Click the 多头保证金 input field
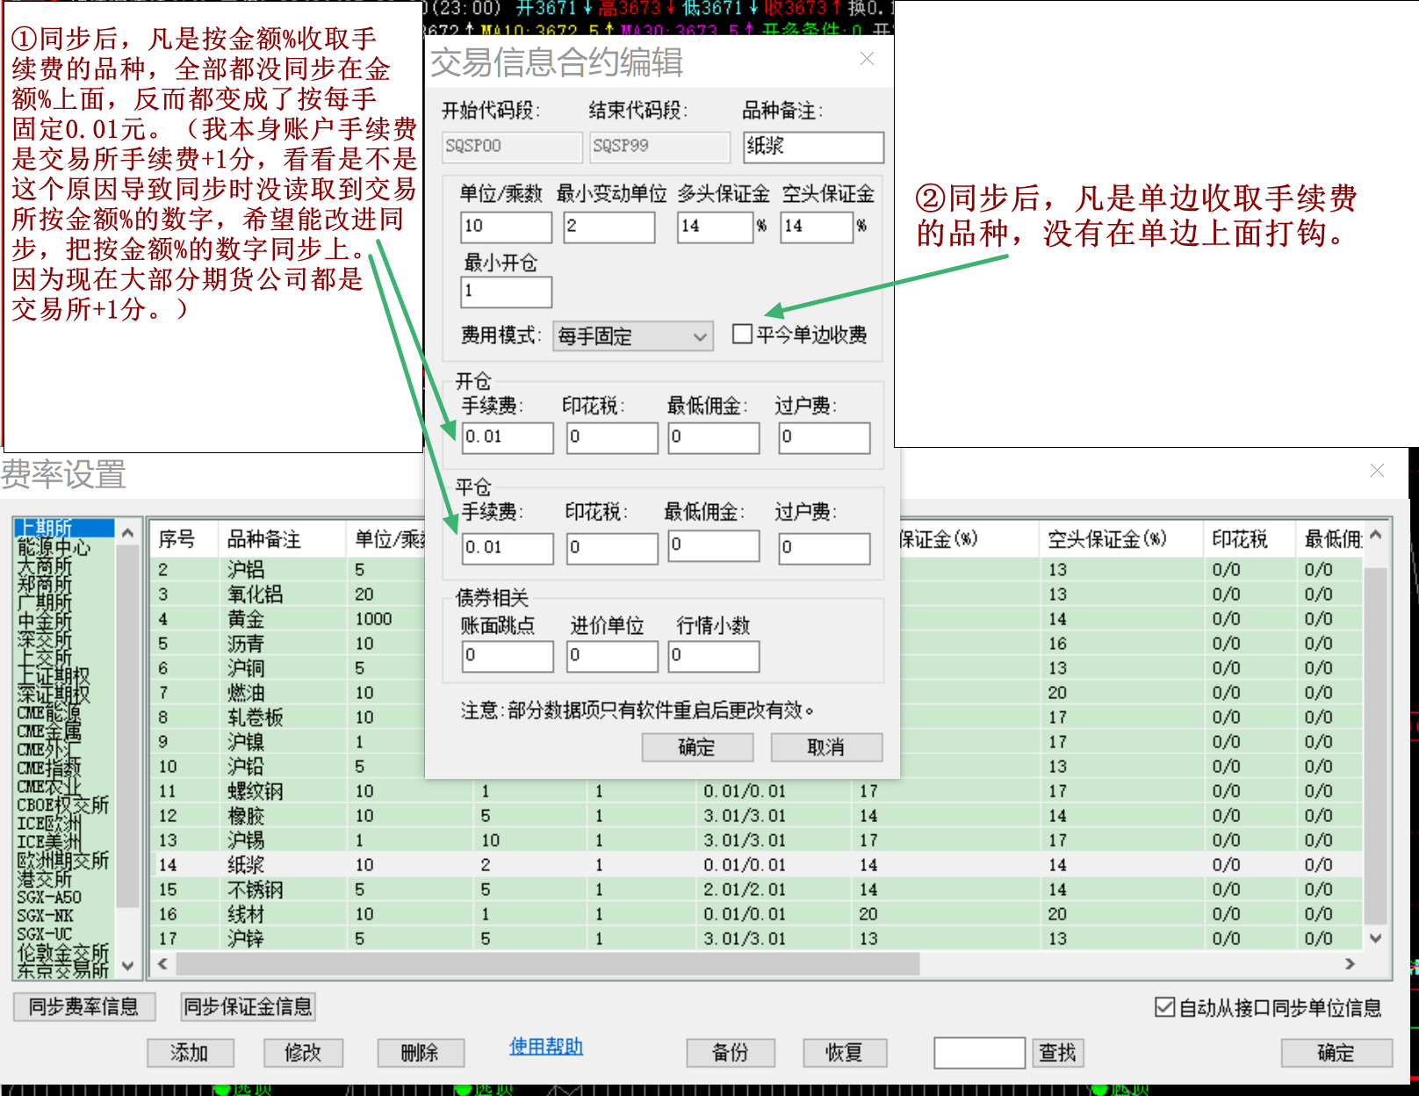Image resolution: width=1419 pixels, height=1096 pixels. tap(716, 227)
